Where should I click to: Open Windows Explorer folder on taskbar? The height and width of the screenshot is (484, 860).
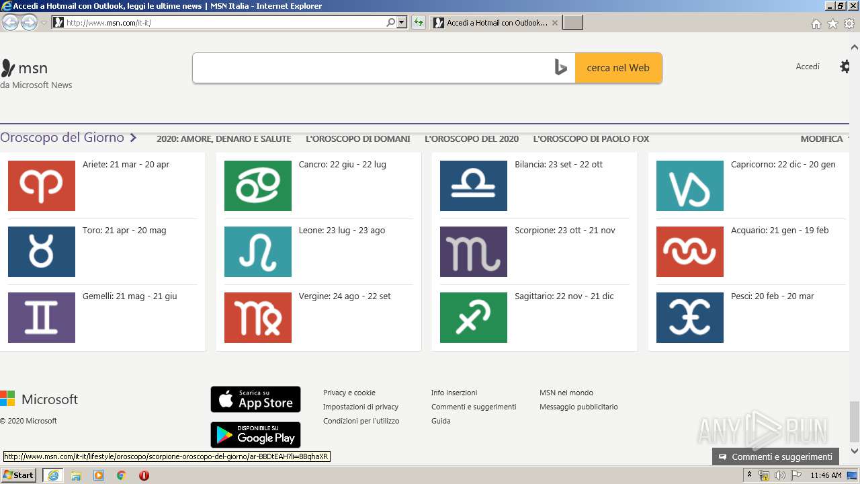click(76, 475)
